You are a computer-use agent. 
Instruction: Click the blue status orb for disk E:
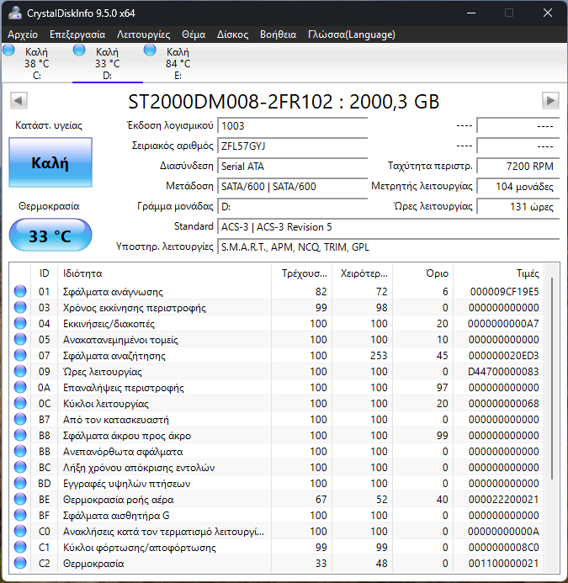(150, 50)
